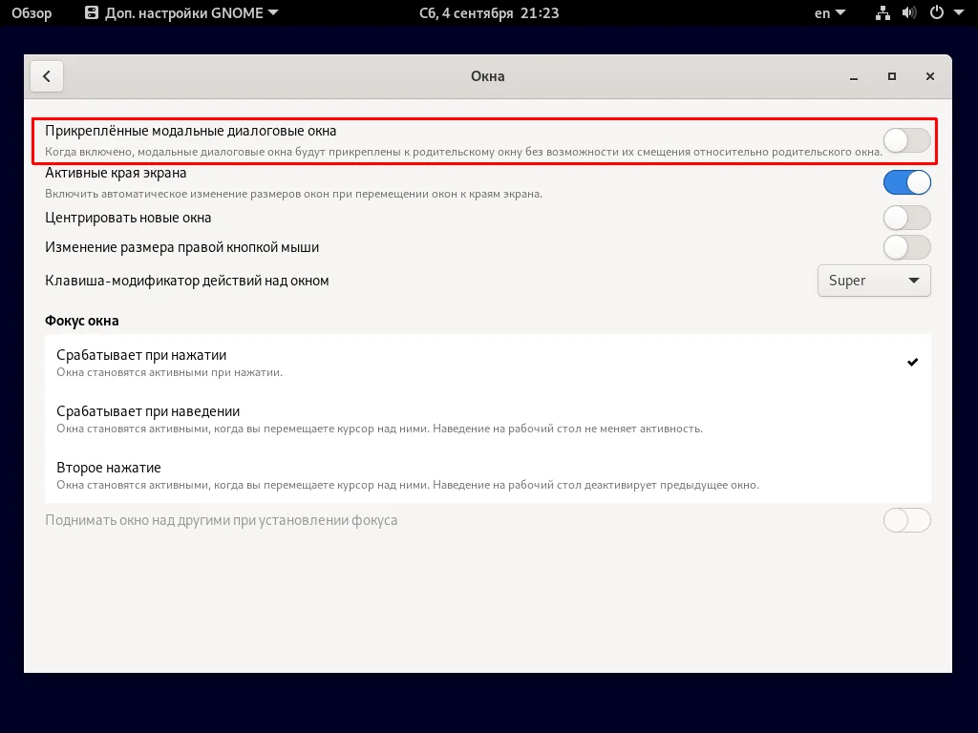Enable Изменение размера правой кнопкой мыши
978x733 pixels.
[x=905, y=247]
